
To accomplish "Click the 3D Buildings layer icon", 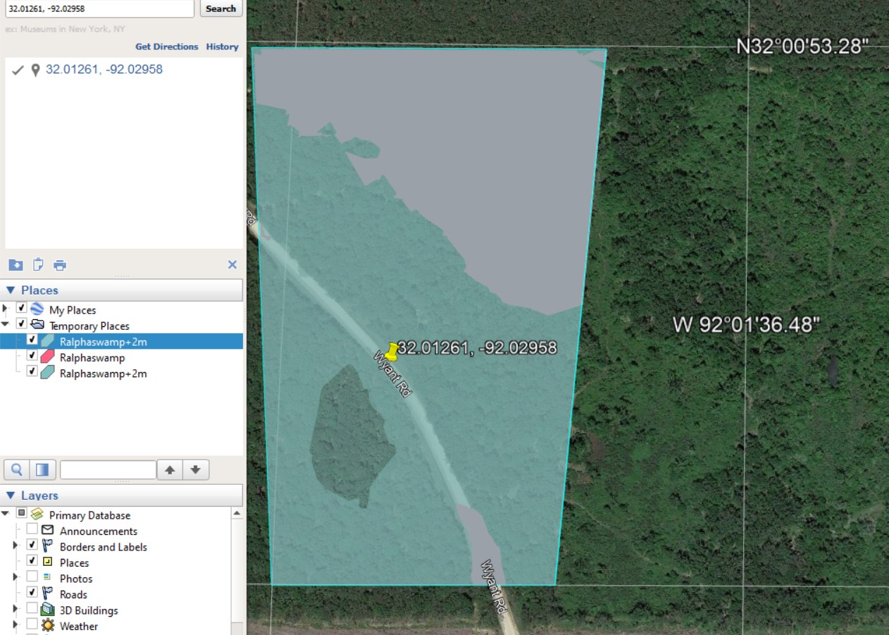I will [x=48, y=610].
